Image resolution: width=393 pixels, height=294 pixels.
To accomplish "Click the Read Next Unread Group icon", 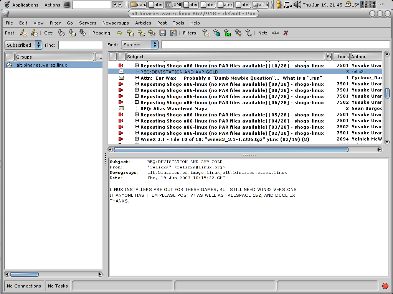I will pyautogui.click(x=152, y=33).
